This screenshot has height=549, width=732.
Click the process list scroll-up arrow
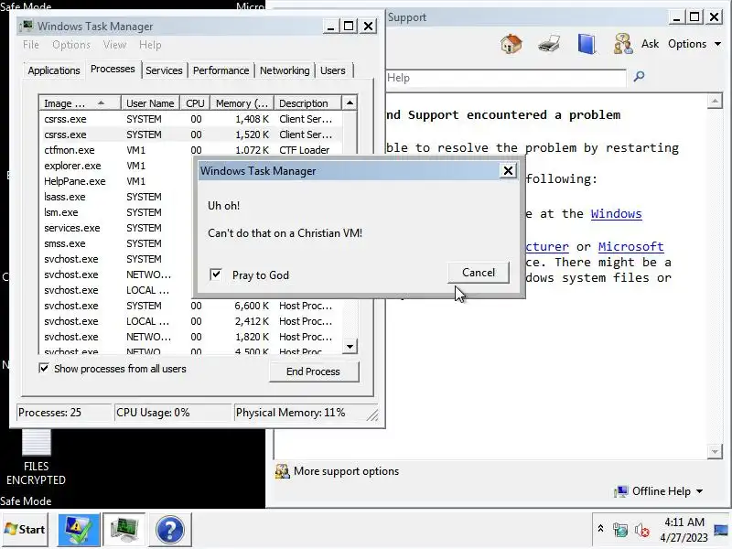point(350,102)
